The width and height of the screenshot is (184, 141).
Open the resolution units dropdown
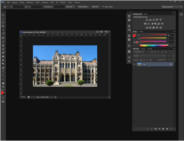tap(70, 7)
